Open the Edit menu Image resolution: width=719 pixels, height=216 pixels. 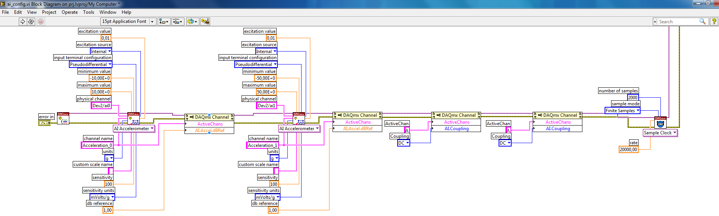tap(18, 12)
